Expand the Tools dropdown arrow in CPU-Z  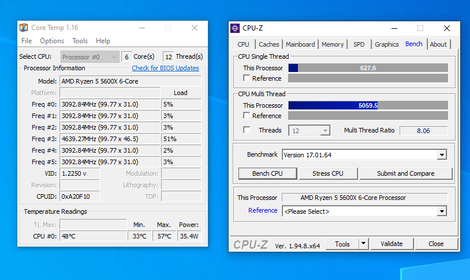pyautogui.click(x=363, y=244)
